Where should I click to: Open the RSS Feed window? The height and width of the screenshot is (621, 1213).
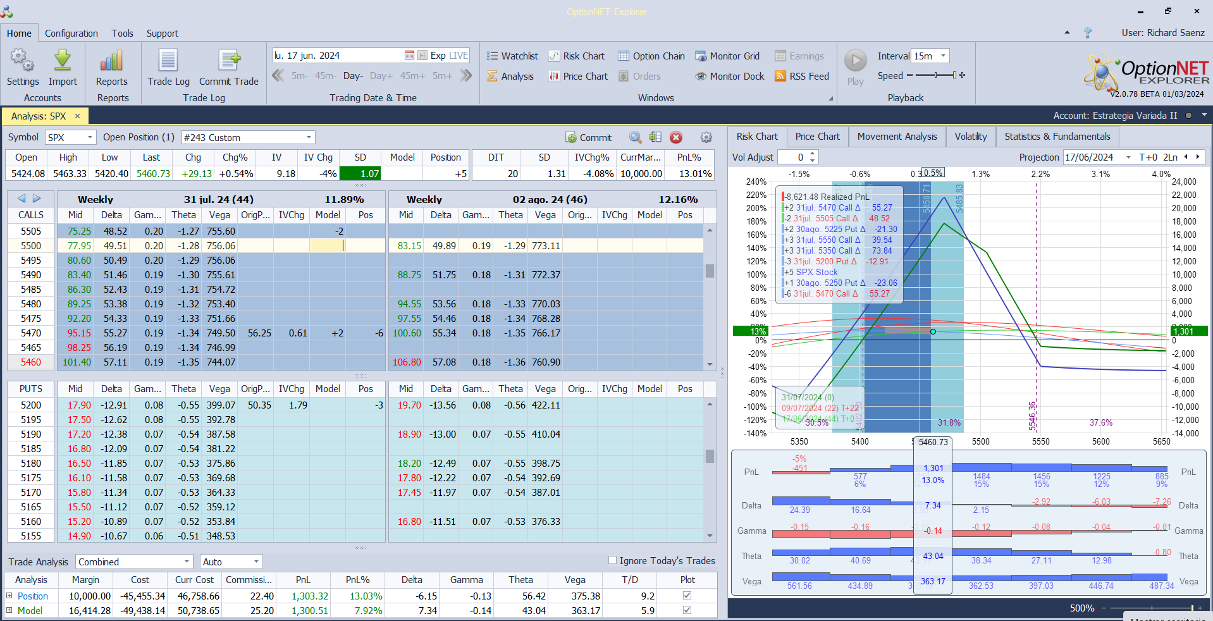802,77
